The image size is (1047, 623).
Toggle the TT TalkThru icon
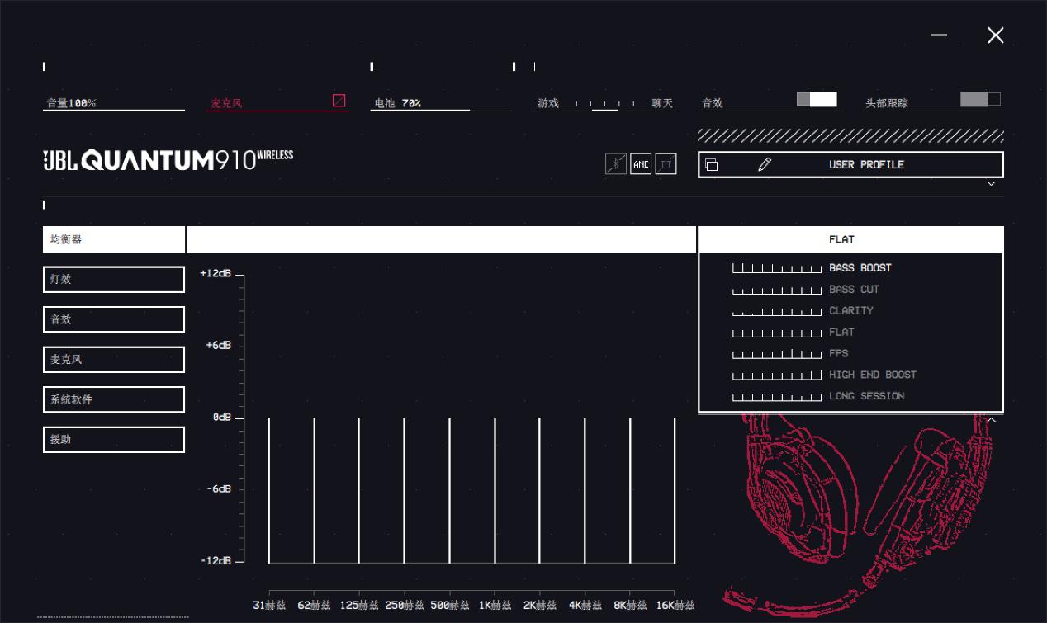(x=666, y=164)
